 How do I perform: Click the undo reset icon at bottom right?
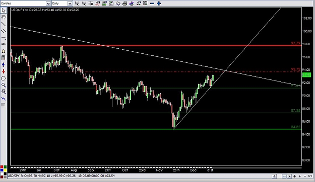pos(310,176)
